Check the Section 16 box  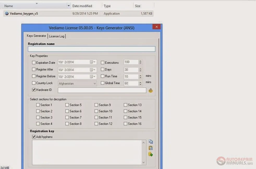click(125, 124)
